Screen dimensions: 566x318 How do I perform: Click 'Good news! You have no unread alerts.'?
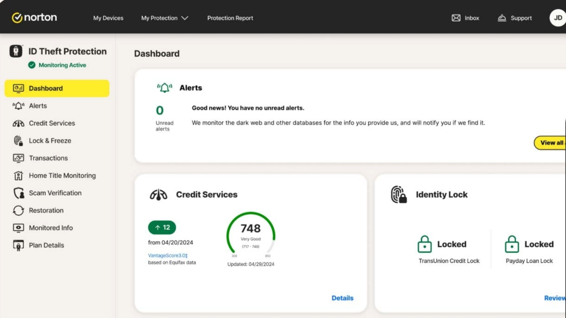click(x=248, y=108)
